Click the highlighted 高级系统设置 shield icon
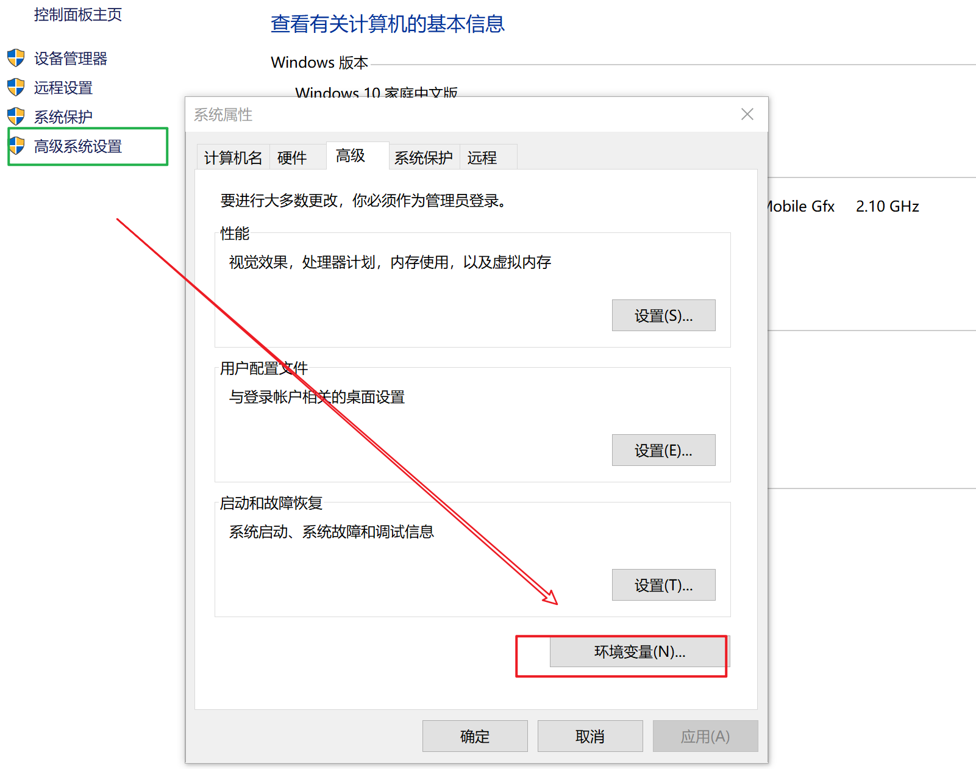 click(x=16, y=146)
